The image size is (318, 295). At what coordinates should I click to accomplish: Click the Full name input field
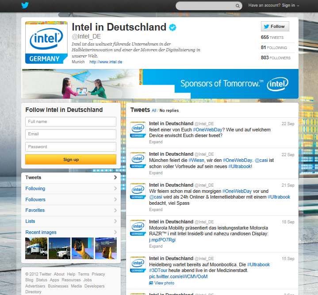pos(71,122)
